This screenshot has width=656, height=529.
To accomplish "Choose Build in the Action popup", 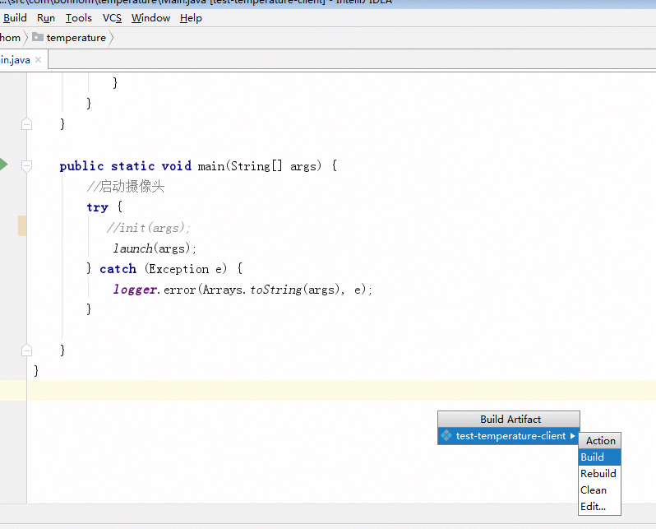I will [599, 457].
